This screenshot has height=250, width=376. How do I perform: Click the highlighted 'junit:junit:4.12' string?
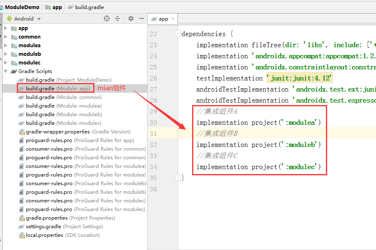coord(300,78)
